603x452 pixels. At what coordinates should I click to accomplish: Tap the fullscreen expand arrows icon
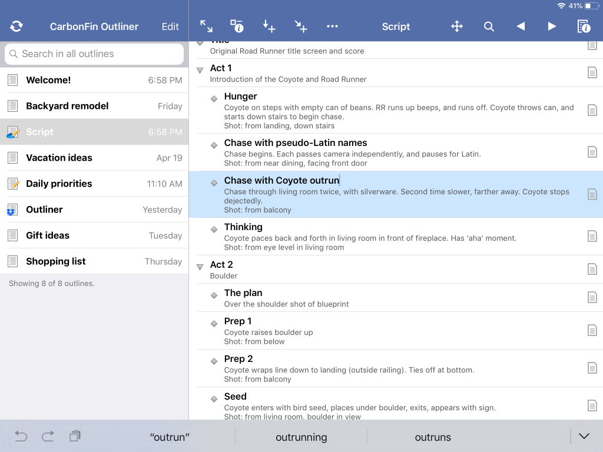click(x=206, y=26)
